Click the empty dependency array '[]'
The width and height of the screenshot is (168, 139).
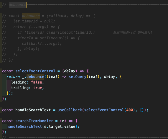[142, 110]
